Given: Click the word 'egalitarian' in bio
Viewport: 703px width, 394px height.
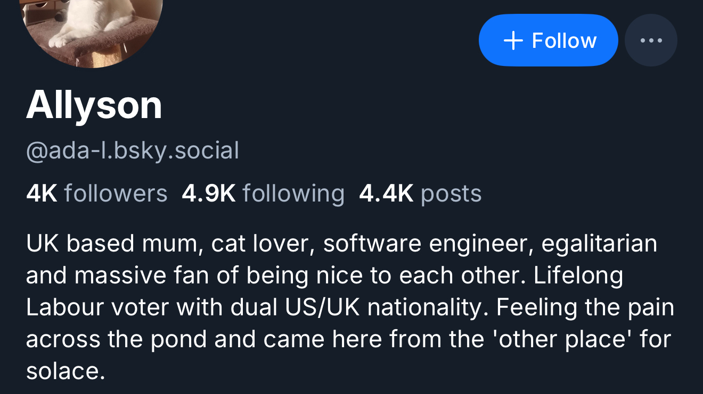Looking at the screenshot, I should point(599,244).
